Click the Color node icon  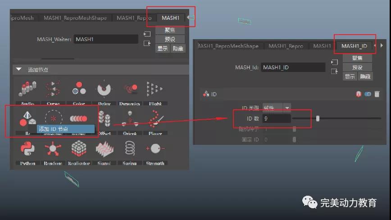coord(79,89)
